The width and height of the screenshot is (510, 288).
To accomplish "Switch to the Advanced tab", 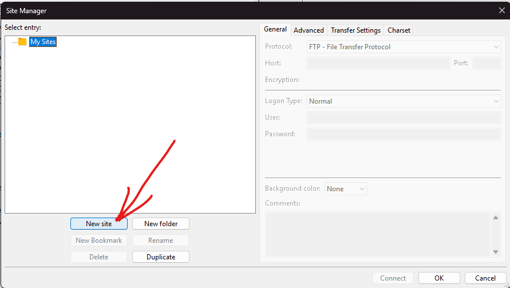I will (x=309, y=30).
